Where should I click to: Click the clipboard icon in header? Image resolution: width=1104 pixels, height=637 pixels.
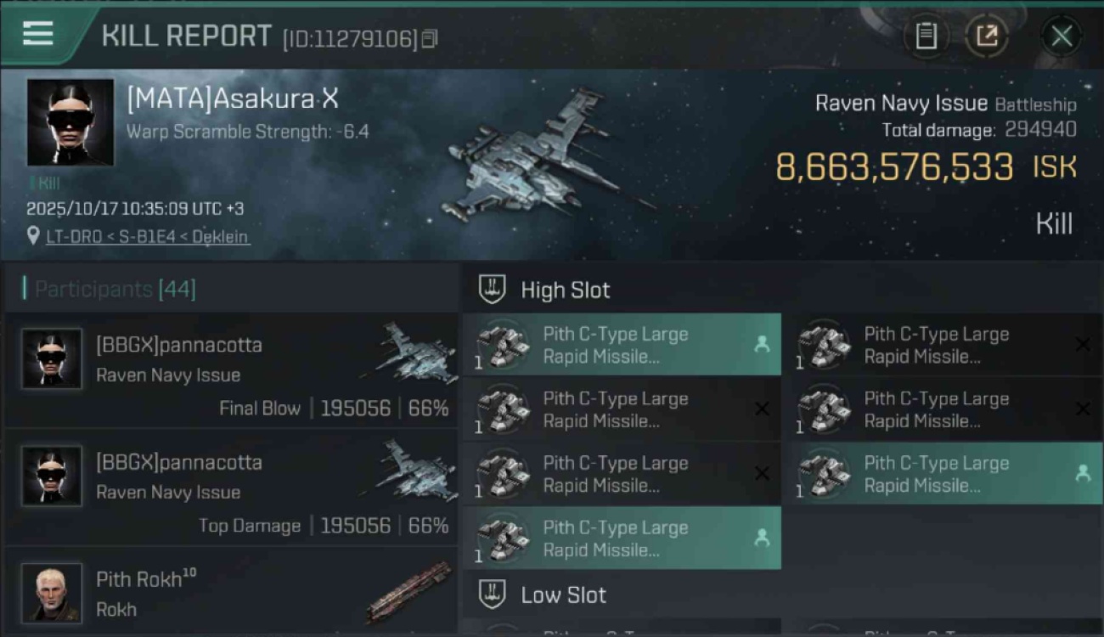click(x=926, y=36)
